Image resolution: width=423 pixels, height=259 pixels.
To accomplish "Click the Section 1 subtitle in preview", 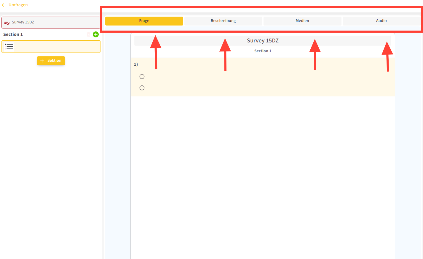I will (263, 51).
